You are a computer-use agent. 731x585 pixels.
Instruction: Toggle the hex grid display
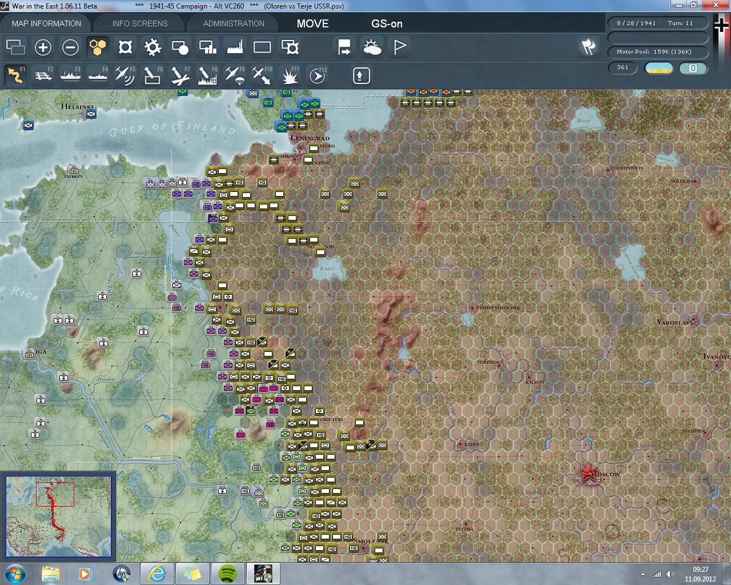tap(98, 47)
